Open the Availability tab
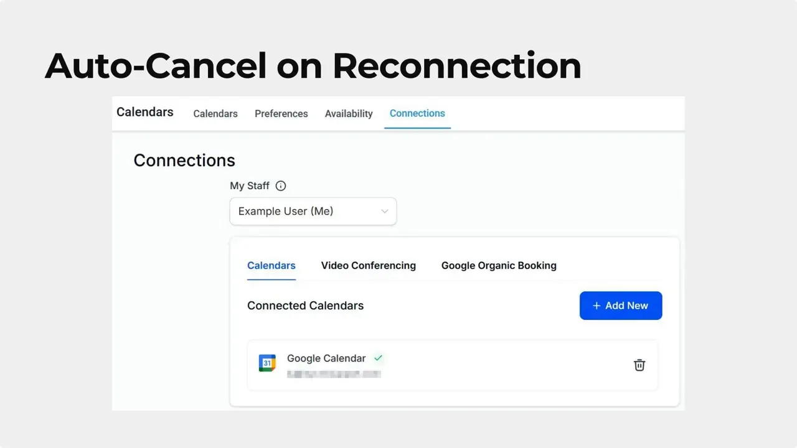This screenshot has width=797, height=448. pos(349,114)
